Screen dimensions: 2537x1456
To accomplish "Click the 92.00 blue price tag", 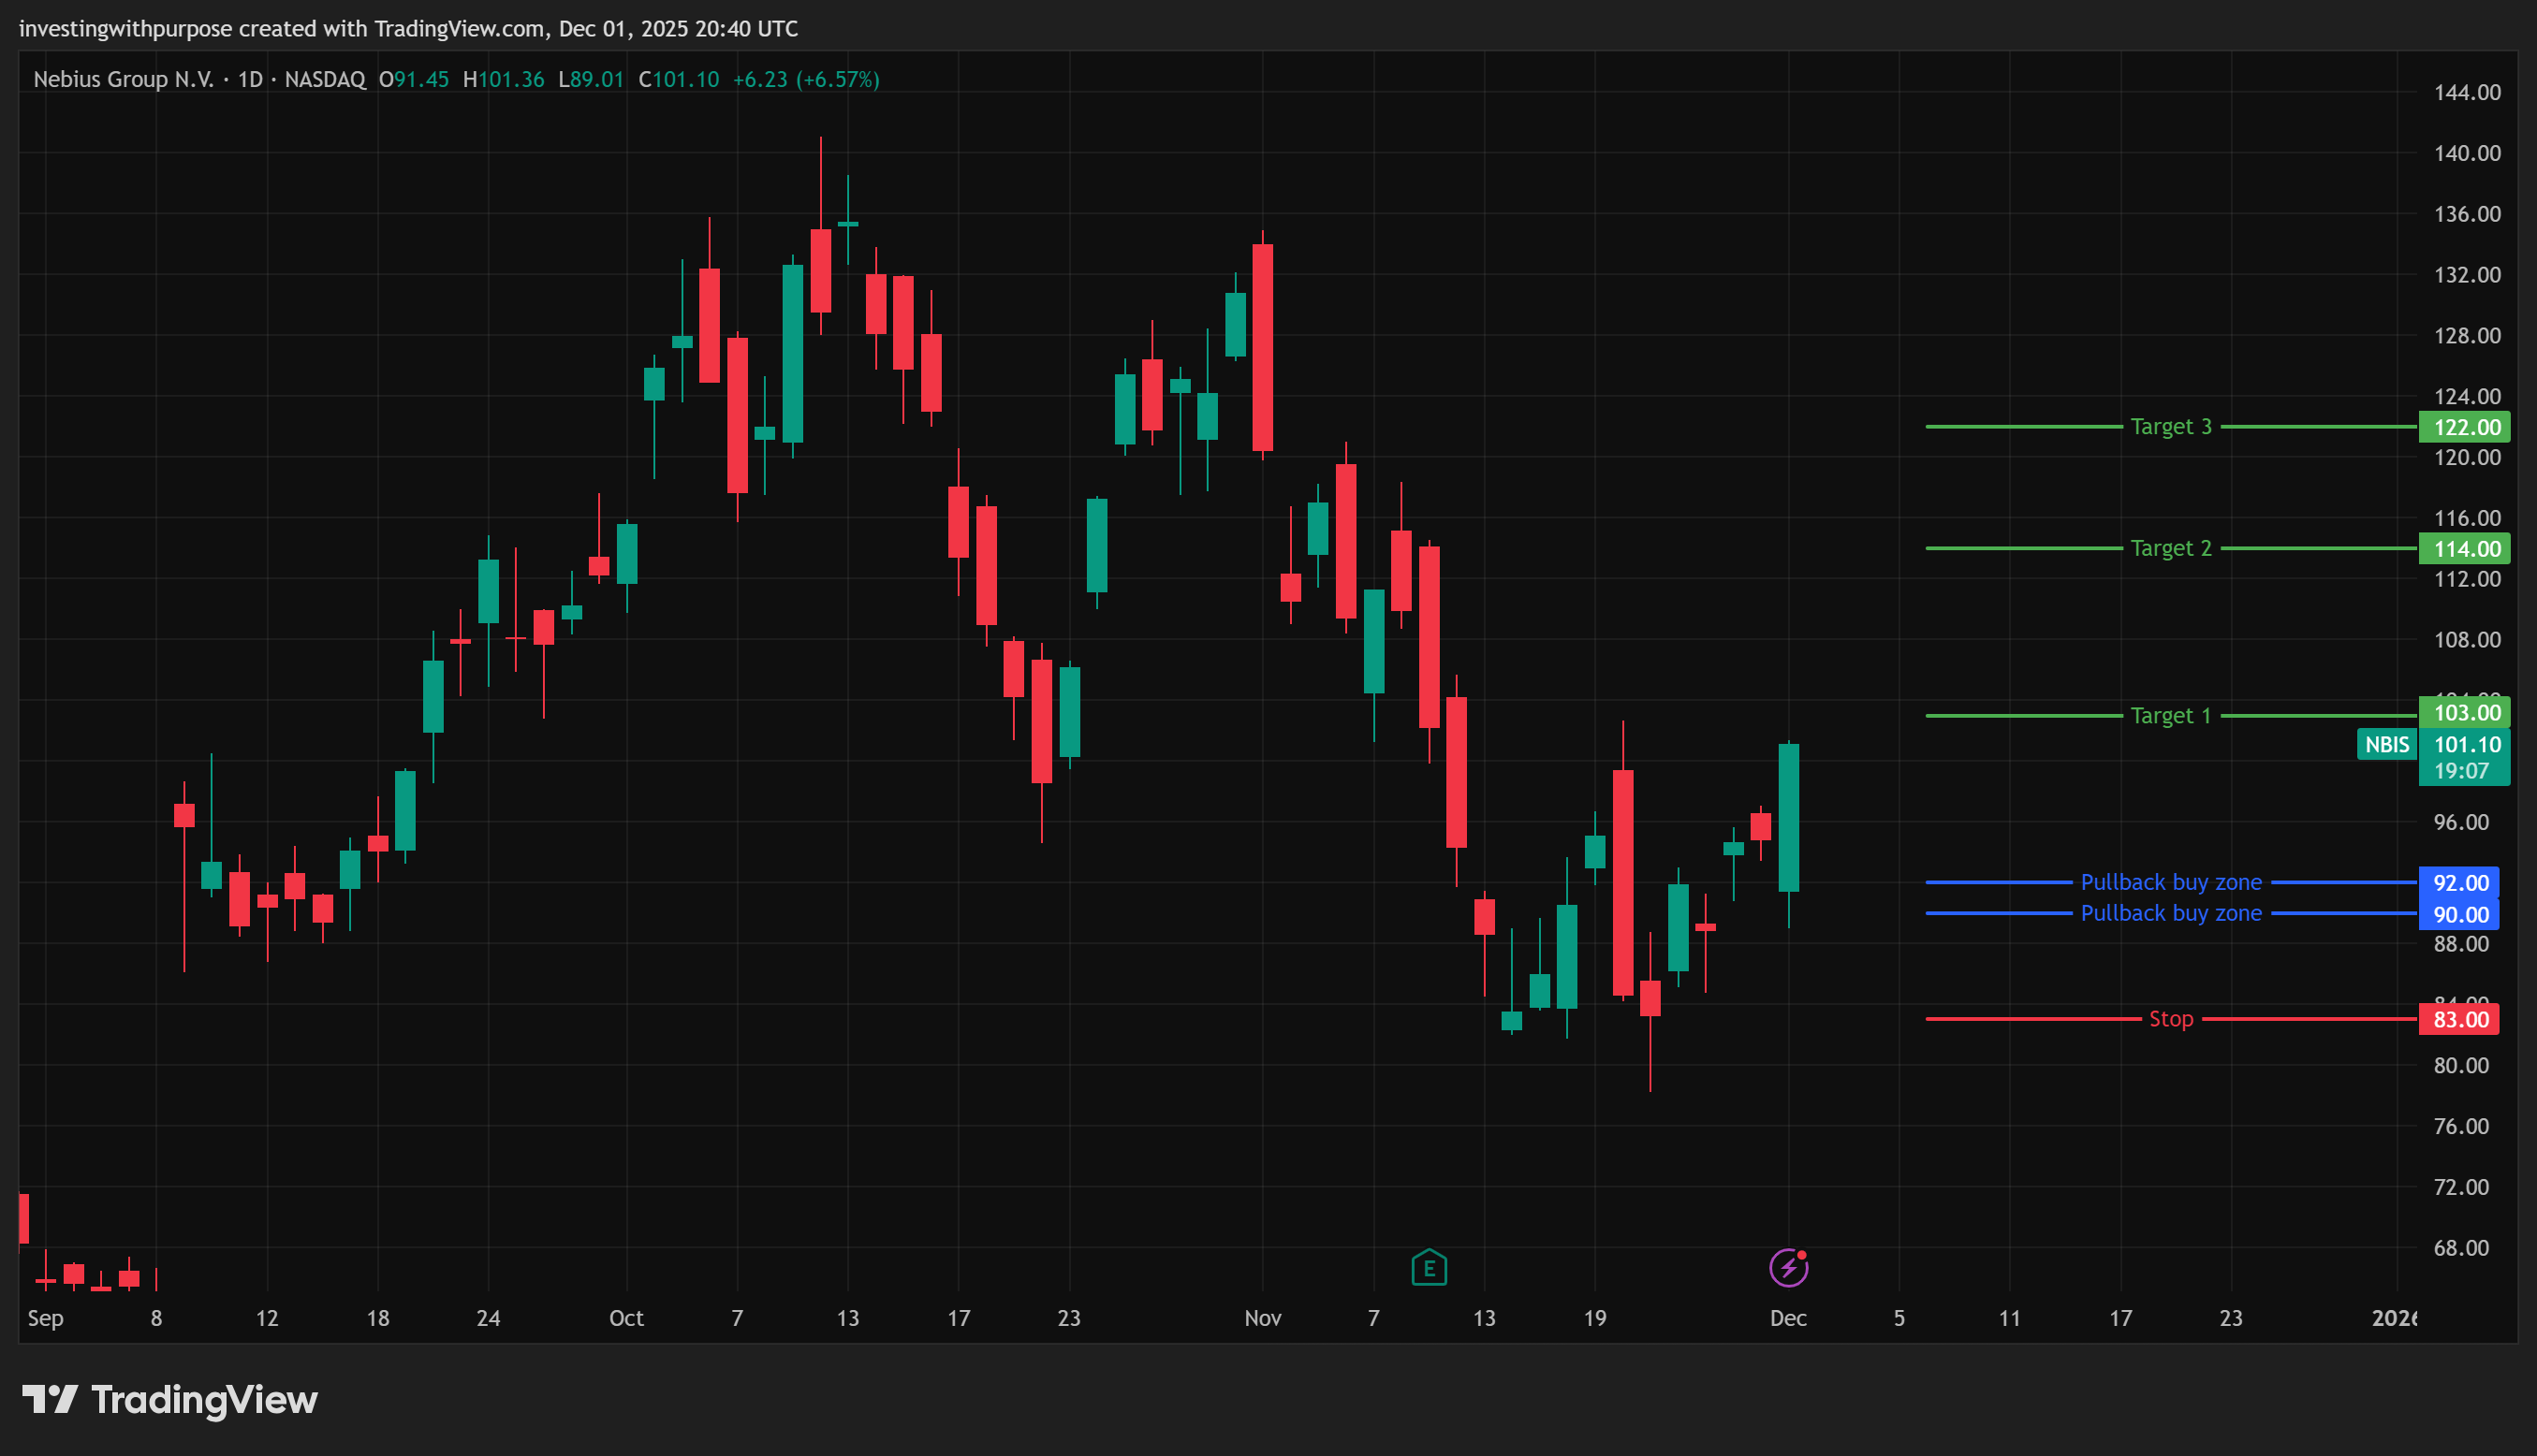I will (2460, 882).
